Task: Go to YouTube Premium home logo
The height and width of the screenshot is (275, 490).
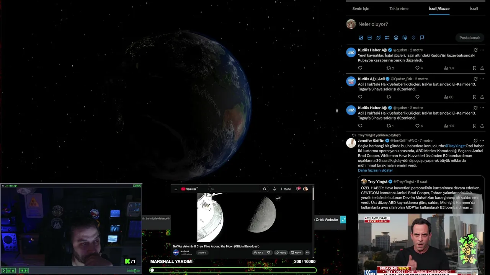Action: [x=189, y=189]
